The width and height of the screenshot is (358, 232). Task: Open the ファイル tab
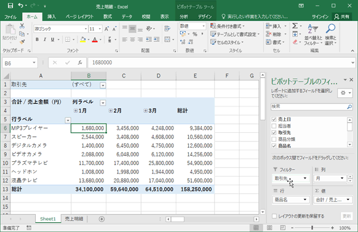pyautogui.click(x=10, y=17)
